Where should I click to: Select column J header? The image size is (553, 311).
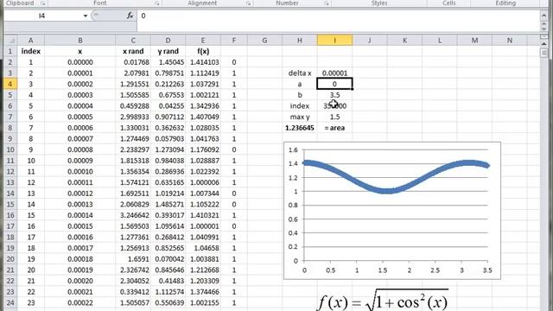370,41
